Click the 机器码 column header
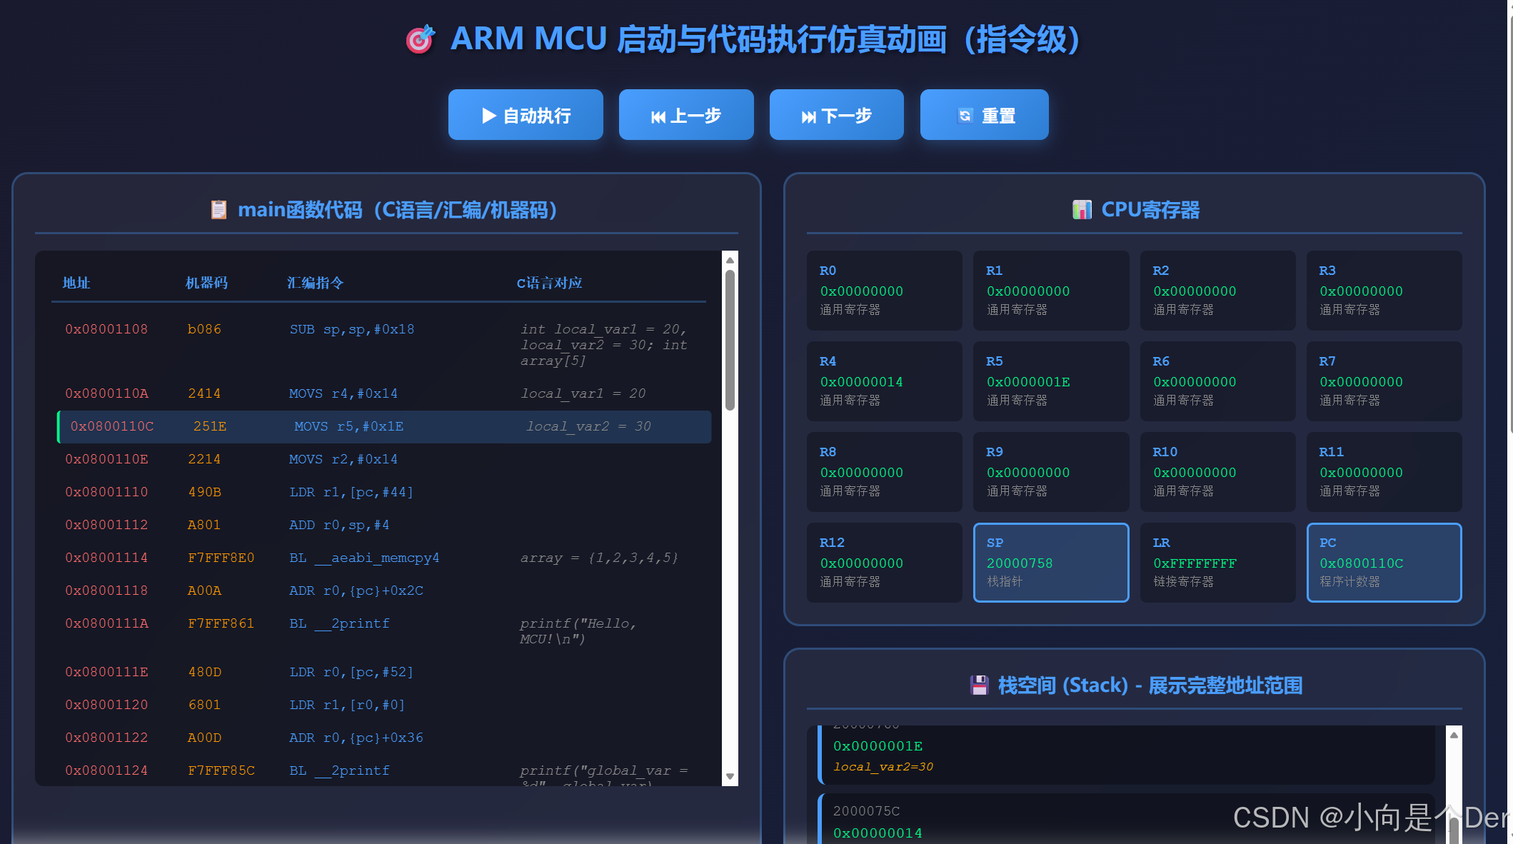 [206, 283]
